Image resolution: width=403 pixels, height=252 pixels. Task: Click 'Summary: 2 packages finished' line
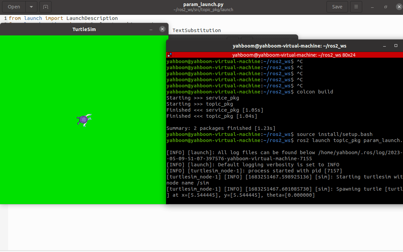(221, 128)
